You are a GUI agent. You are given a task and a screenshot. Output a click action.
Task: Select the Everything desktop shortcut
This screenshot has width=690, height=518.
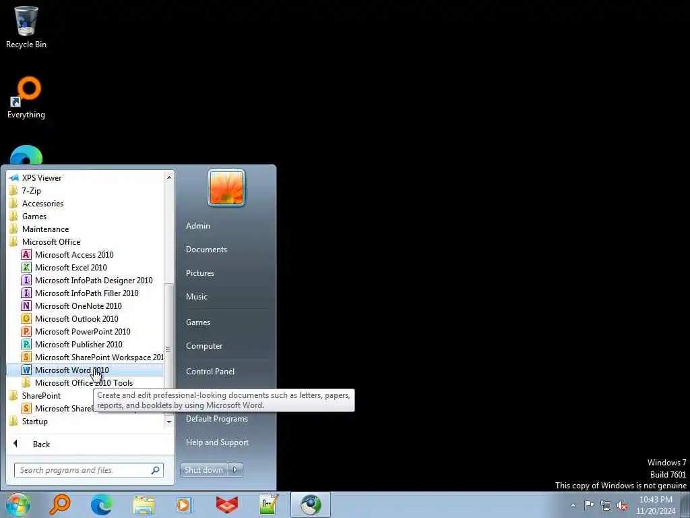click(x=26, y=98)
